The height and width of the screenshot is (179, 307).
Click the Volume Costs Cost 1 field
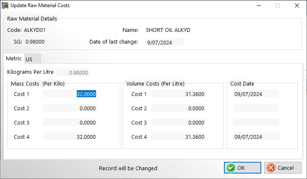(x=178, y=94)
